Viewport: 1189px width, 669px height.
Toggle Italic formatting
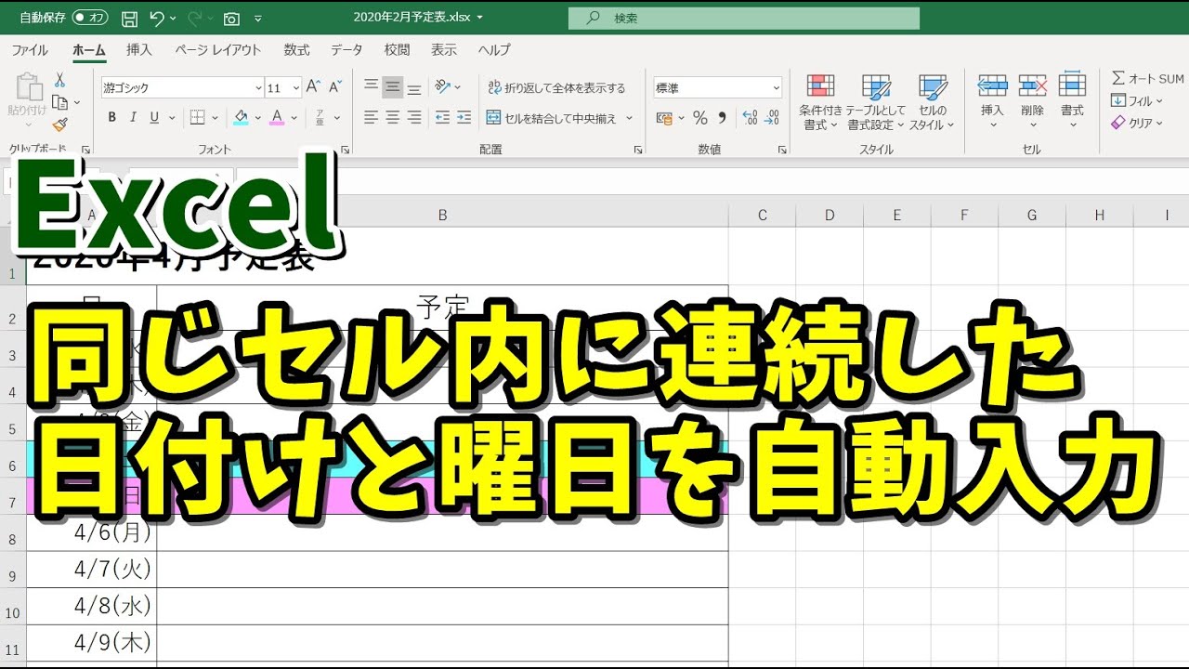point(133,117)
